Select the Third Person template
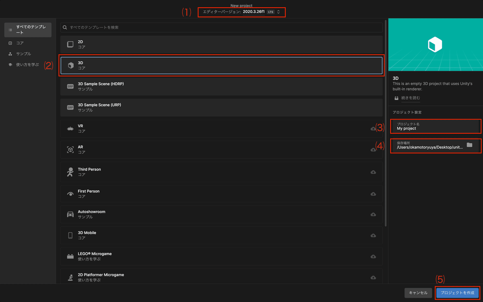Image resolution: width=483 pixels, height=302 pixels. coord(221,172)
